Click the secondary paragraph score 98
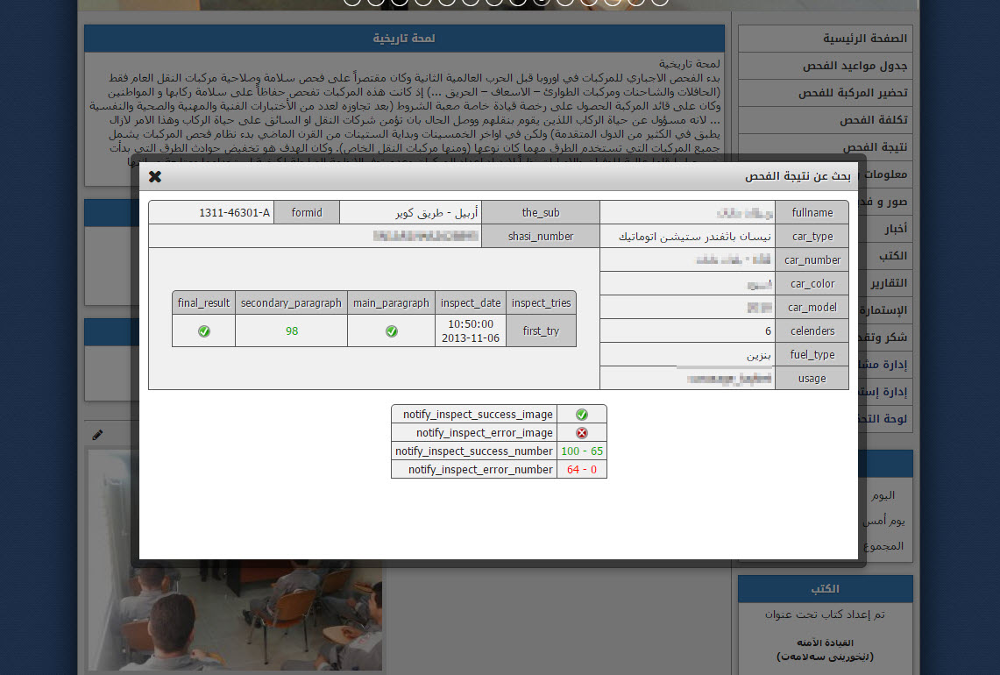 point(292,331)
